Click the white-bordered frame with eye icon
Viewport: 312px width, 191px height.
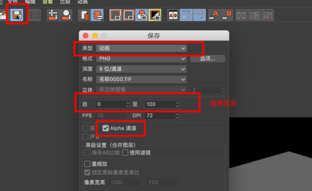(115, 15)
